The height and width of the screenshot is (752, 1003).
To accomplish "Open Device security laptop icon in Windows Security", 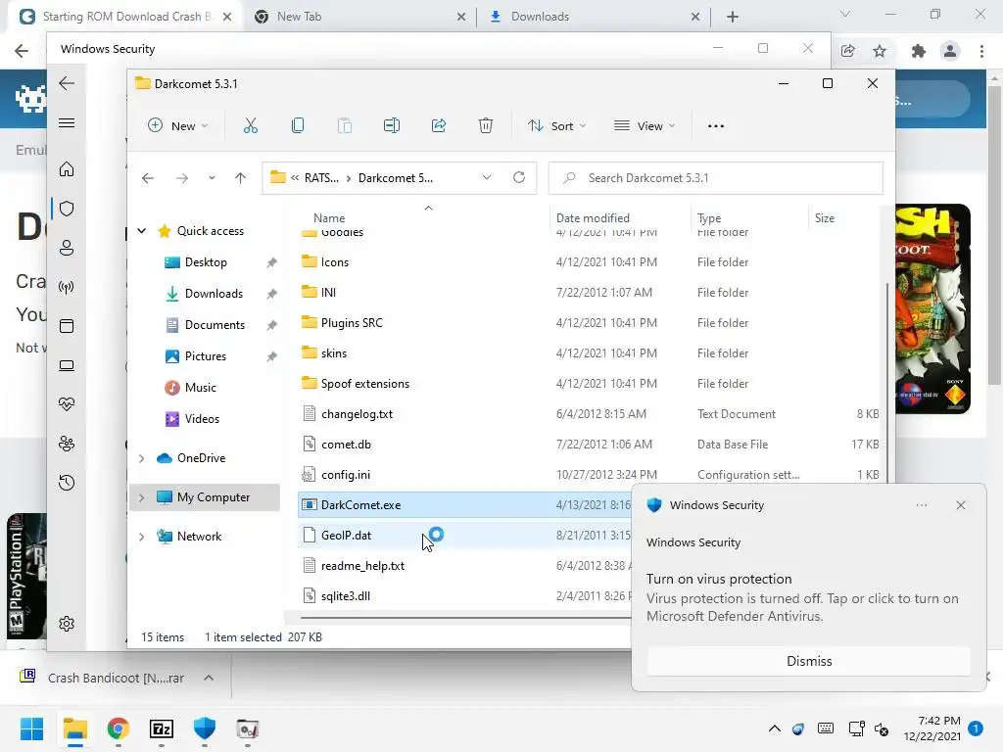I will [x=67, y=365].
